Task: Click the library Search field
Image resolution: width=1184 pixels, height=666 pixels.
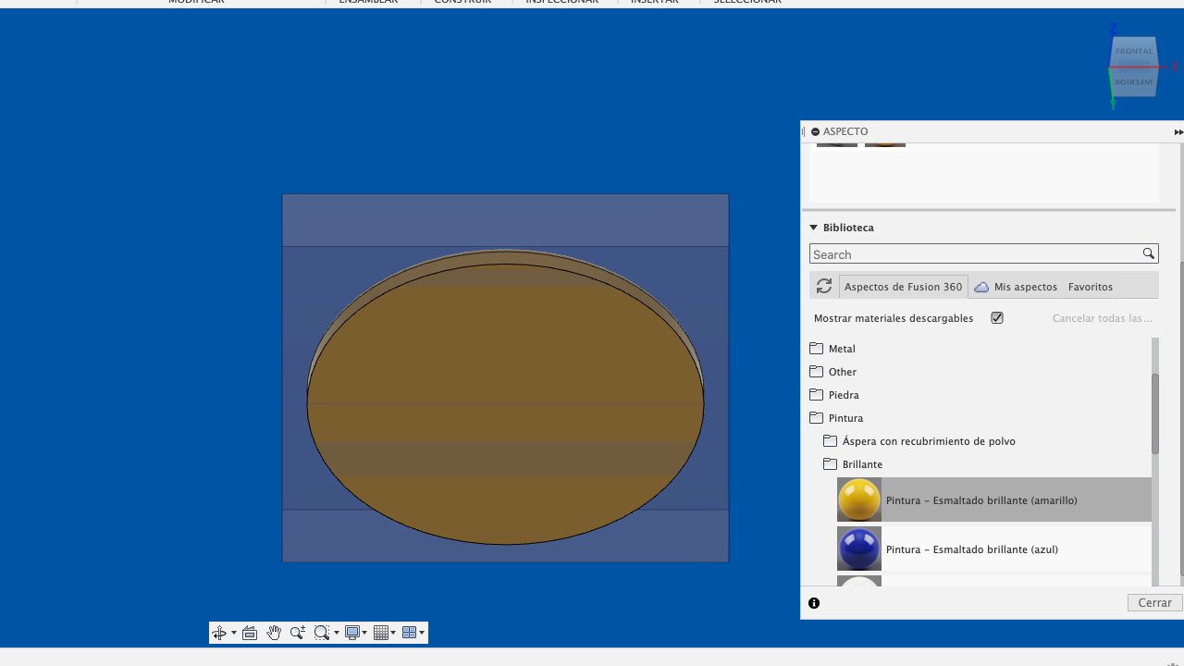Action: click(975, 254)
